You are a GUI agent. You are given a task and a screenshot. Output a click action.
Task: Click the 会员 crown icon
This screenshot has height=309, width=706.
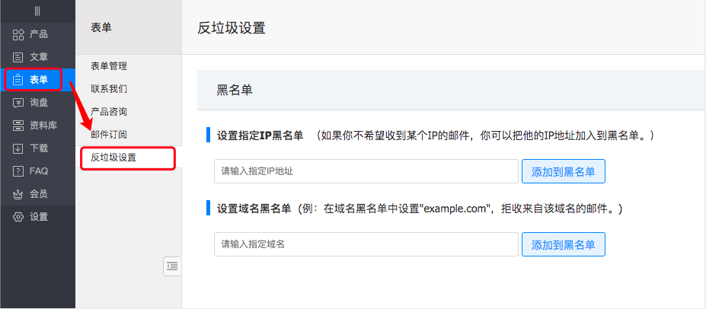[x=18, y=194]
